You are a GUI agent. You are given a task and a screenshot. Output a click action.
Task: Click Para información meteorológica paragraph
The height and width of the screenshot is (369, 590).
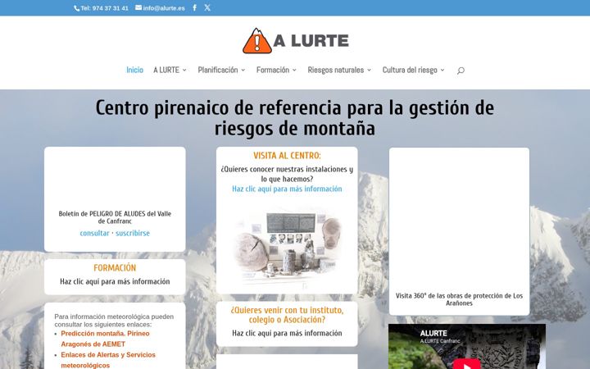[114, 321]
